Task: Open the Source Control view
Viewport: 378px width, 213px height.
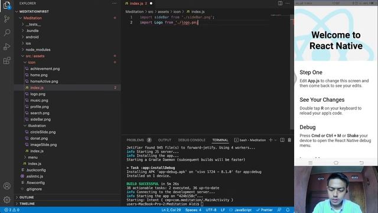Action: 6,19
